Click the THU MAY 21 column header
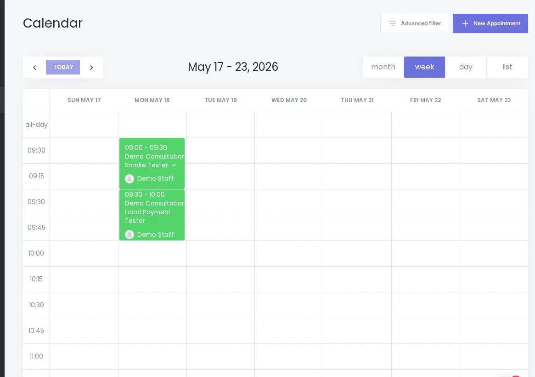Screen dimensions: 535x377 357,100
